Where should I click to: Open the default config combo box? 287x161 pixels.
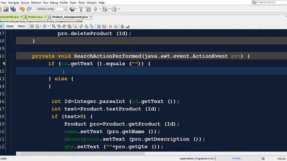pos(52,9)
